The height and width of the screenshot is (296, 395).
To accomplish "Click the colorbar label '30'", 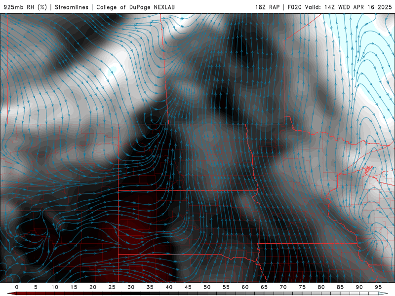I will (131, 287).
